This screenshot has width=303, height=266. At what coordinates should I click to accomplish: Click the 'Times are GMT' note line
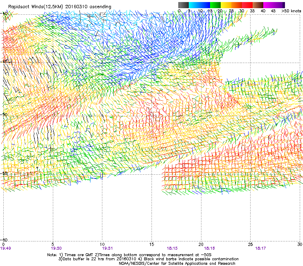tap(129, 255)
